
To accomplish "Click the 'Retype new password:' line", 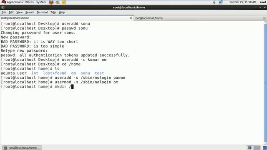I will point(24,50).
